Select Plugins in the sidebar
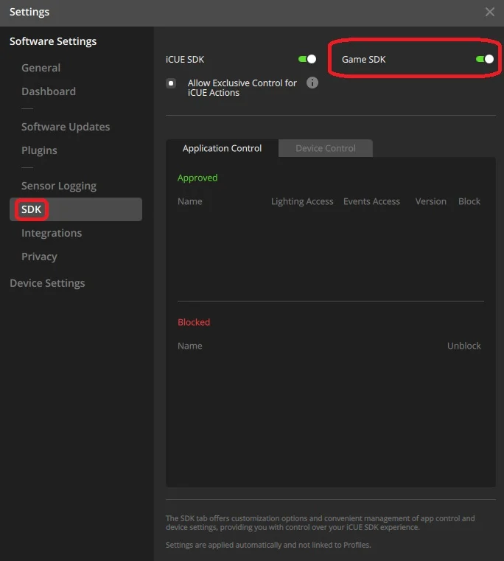This screenshot has height=561, width=504. (39, 150)
